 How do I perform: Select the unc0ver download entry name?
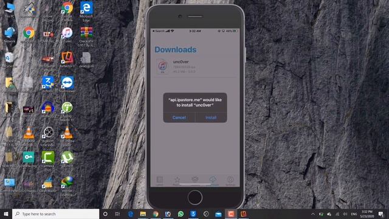181,61
